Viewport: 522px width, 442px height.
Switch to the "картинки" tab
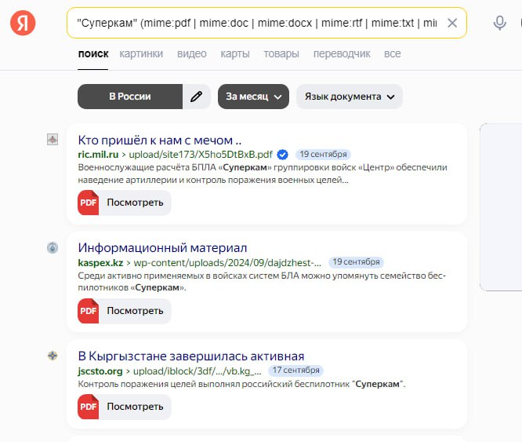(141, 53)
